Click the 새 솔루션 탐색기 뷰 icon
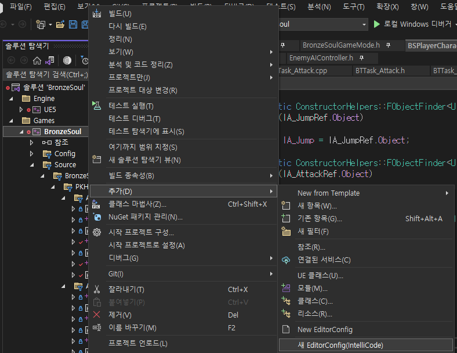The width and height of the screenshot is (457, 353). coord(97,160)
